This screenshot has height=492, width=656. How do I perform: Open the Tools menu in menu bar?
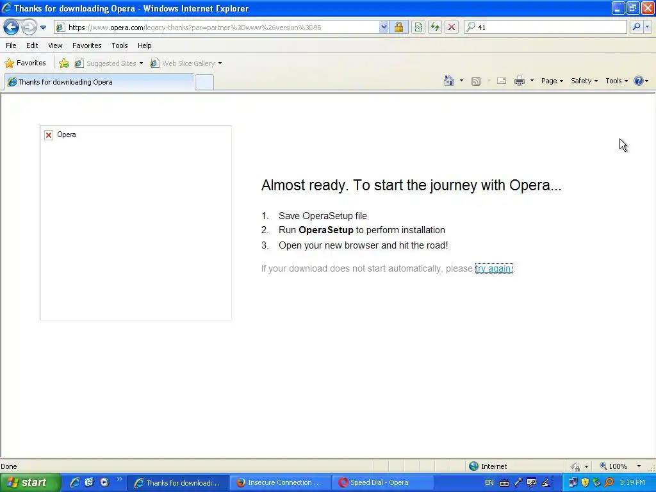tap(120, 45)
